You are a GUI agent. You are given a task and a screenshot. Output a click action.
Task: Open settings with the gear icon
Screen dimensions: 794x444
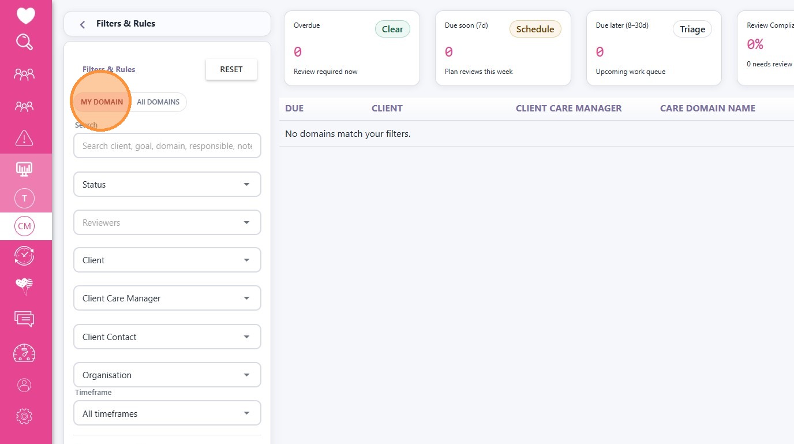point(24,416)
